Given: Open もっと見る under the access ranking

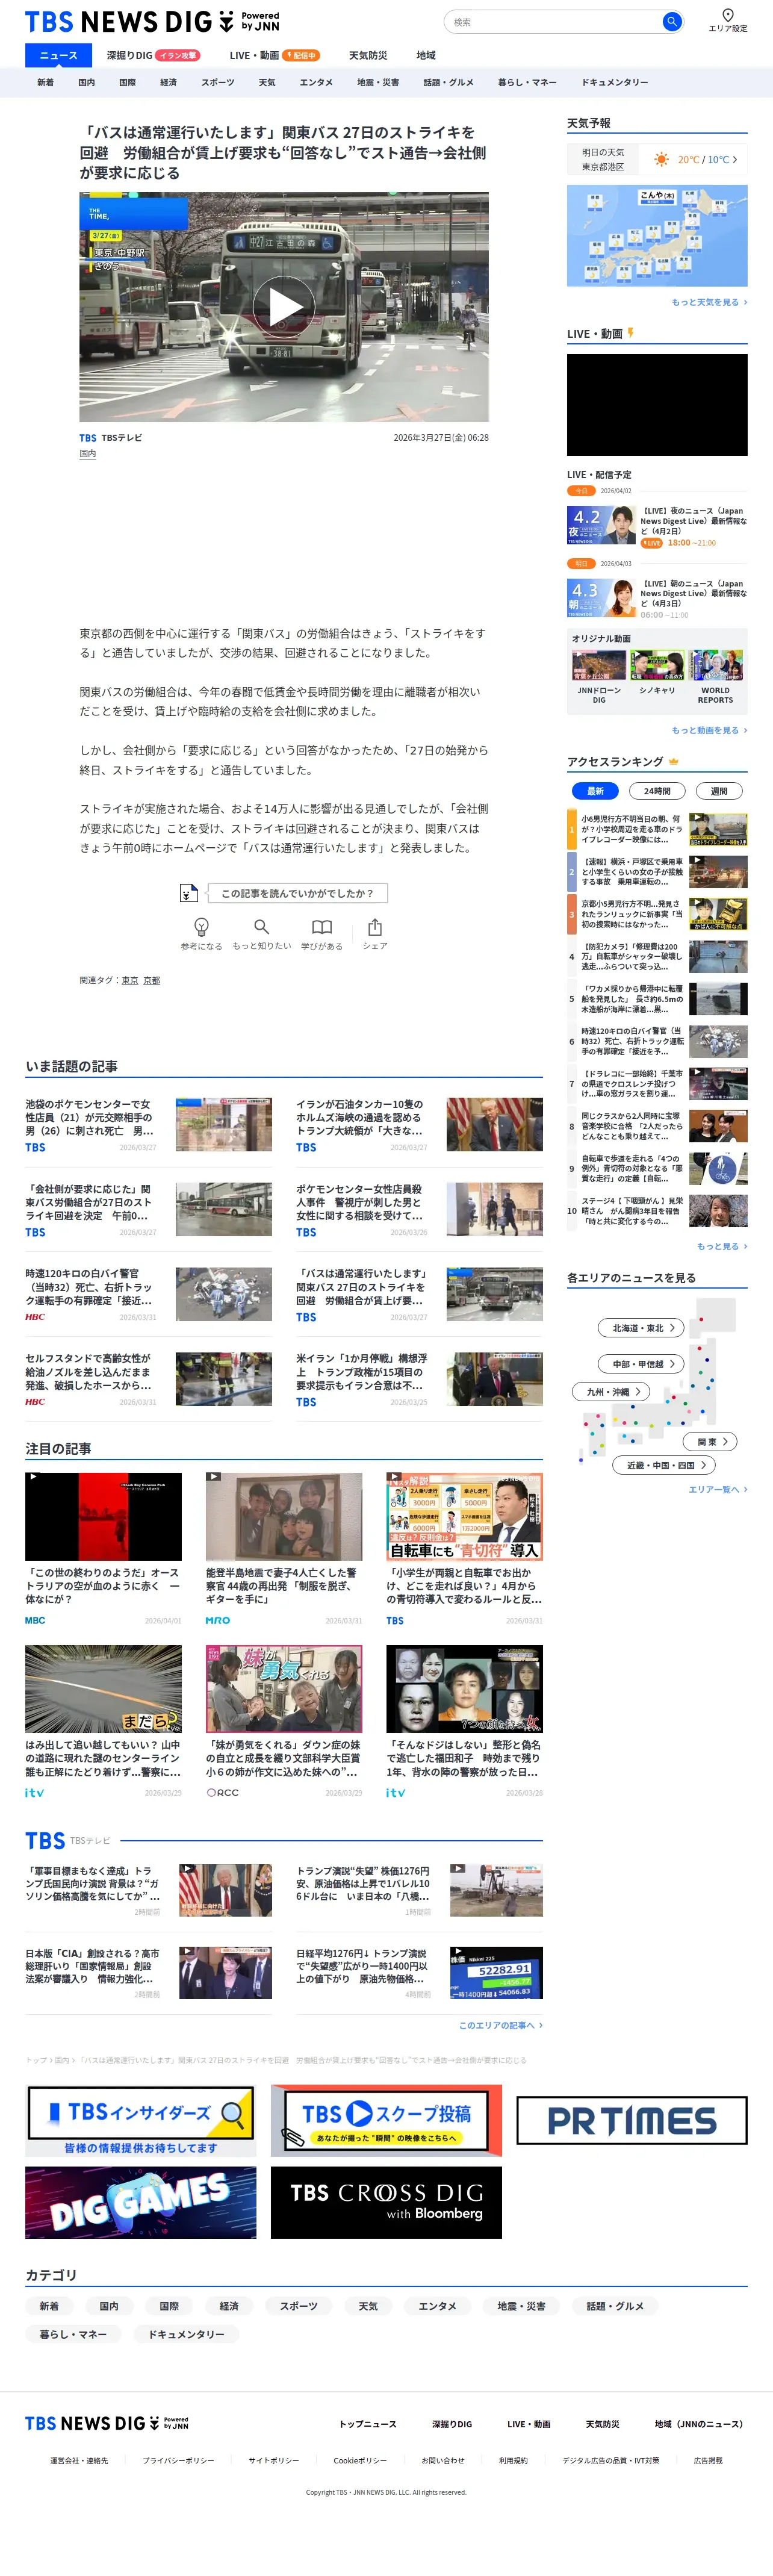Looking at the screenshot, I should click(722, 1246).
